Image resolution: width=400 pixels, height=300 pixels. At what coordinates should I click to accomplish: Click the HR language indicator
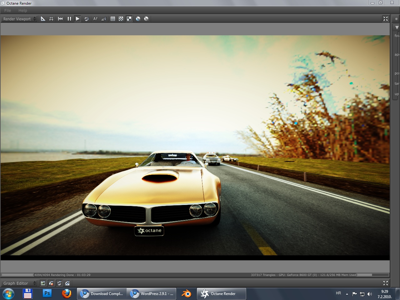[x=338, y=293]
